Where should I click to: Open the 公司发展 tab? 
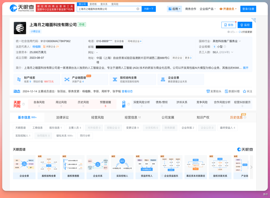tap(168, 117)
